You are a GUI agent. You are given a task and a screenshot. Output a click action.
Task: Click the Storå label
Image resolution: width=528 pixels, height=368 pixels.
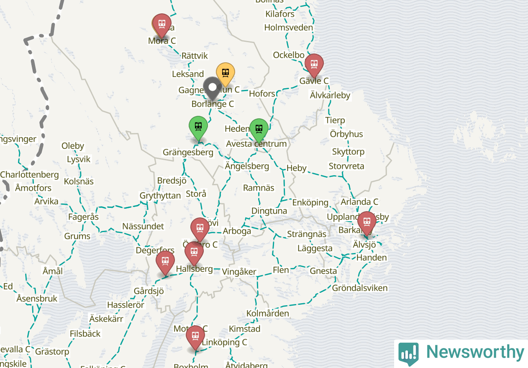[196, 194]
